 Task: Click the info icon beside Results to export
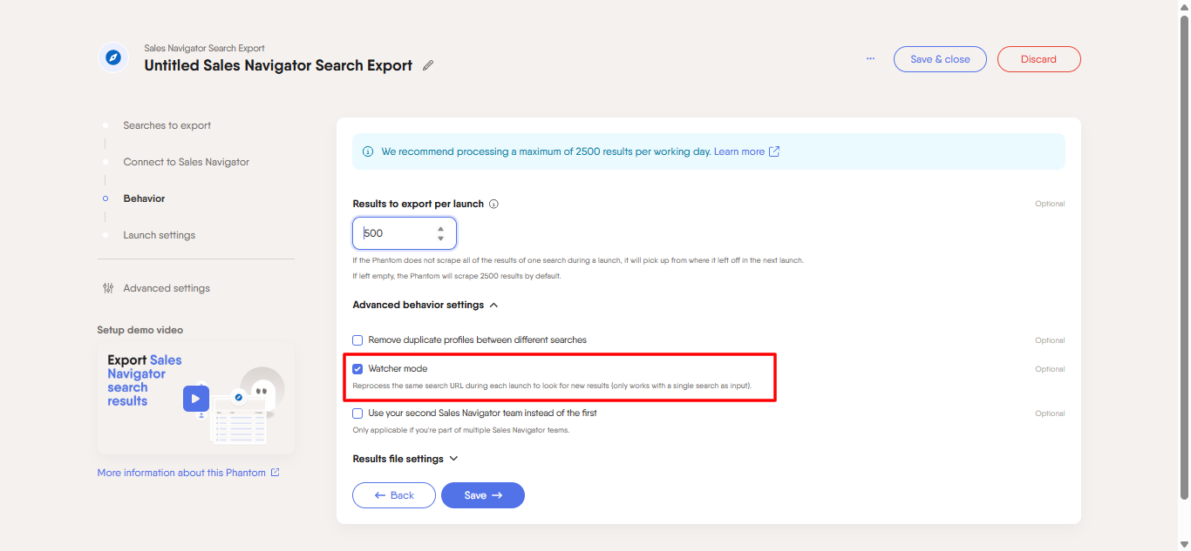493,203
